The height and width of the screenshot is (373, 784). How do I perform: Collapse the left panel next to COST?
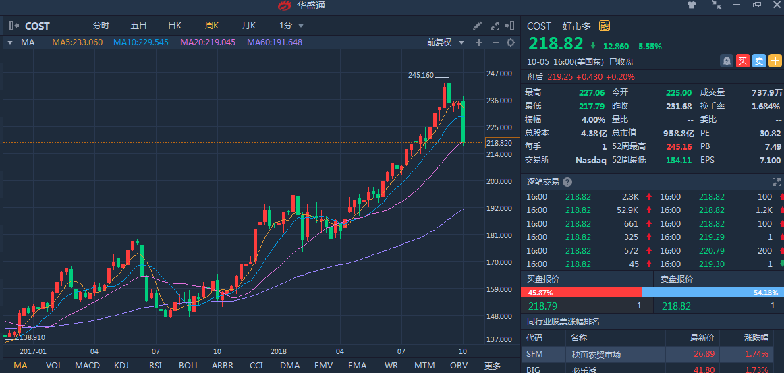pos(13,26)
